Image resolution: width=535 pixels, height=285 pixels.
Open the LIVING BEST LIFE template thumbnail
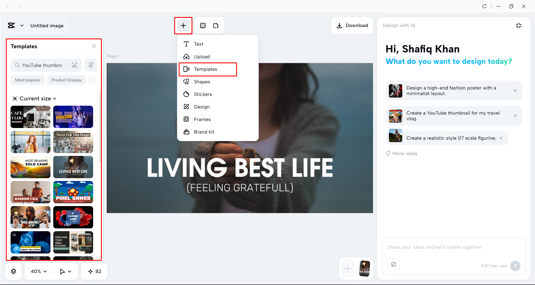tap(73, 167)
